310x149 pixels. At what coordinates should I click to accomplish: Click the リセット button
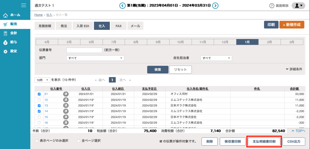pyautogui.click(x=180, y=70)
